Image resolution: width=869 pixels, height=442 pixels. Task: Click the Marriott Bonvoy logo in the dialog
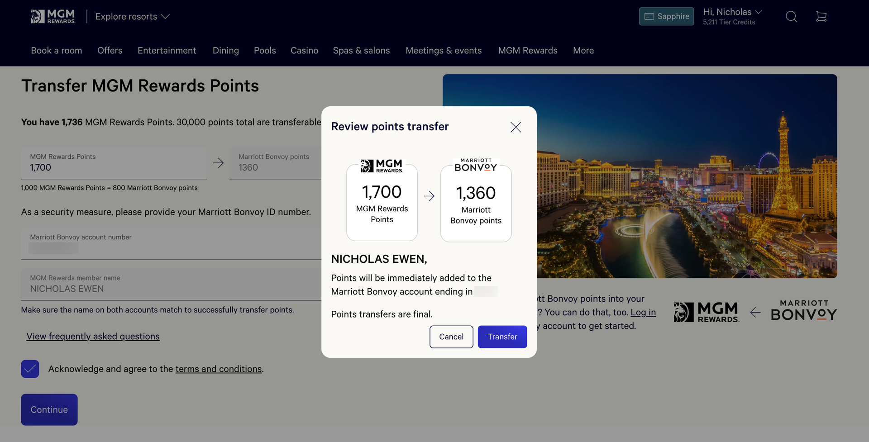pyautogui.click(x=475, y=164)
